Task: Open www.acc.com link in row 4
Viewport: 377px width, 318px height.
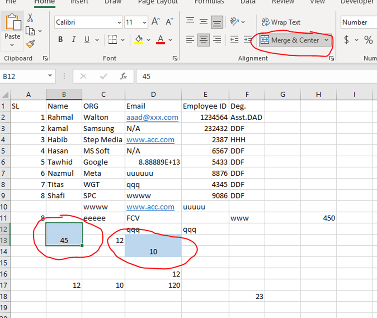Action: 150,140
